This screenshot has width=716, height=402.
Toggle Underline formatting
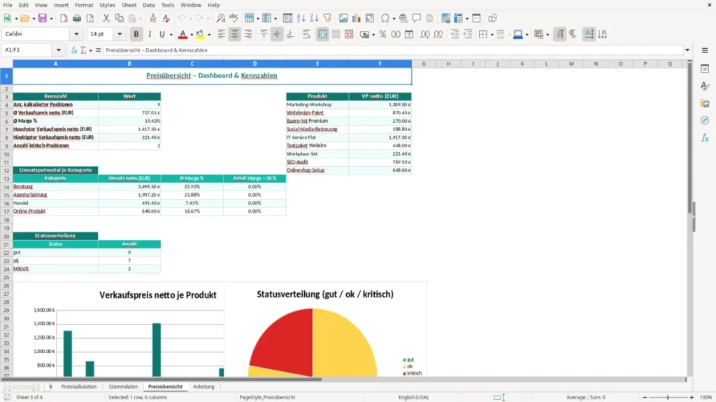162,34
